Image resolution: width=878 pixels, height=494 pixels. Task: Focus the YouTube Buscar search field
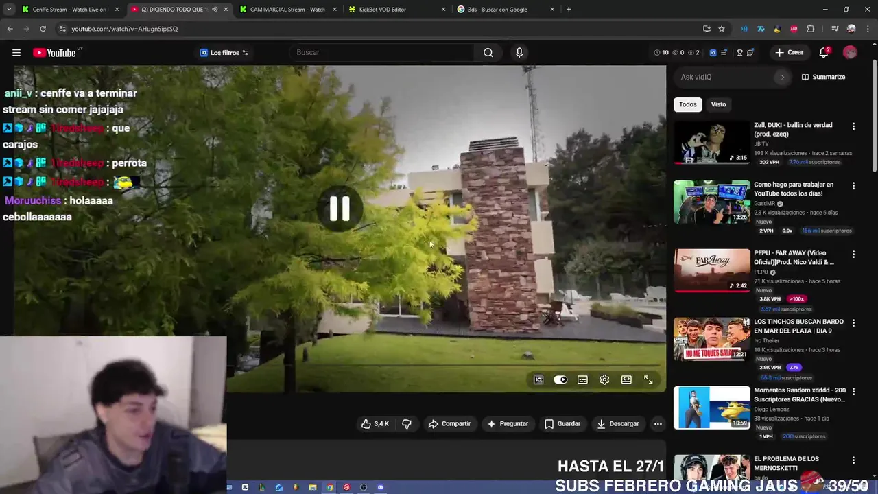[381, 53]
